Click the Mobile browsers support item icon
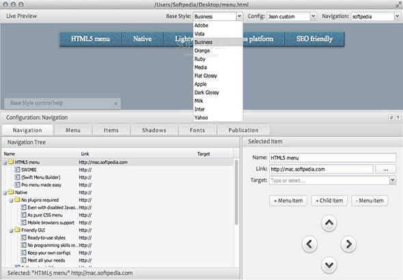This screenshot has width=403, height=280. (23, 222)
